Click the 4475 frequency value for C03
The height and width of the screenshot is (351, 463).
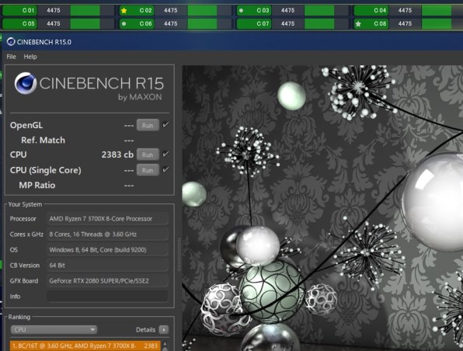click(287, 11)
